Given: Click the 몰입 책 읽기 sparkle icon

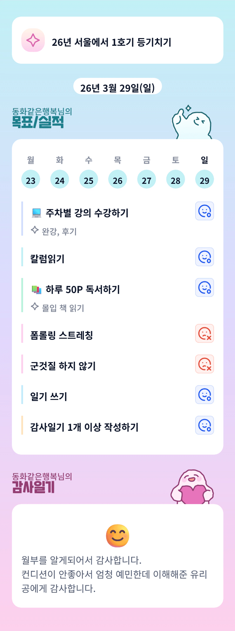Looking at the screenshot, I should point(35,307).
